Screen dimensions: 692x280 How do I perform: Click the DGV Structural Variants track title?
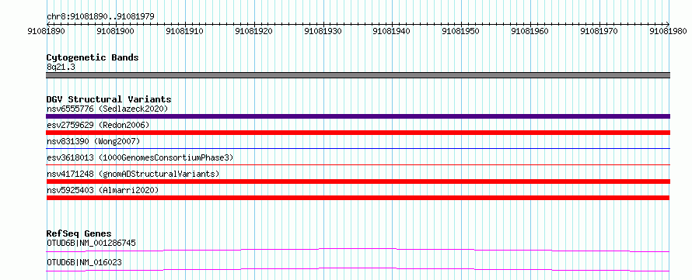[109, 99]
